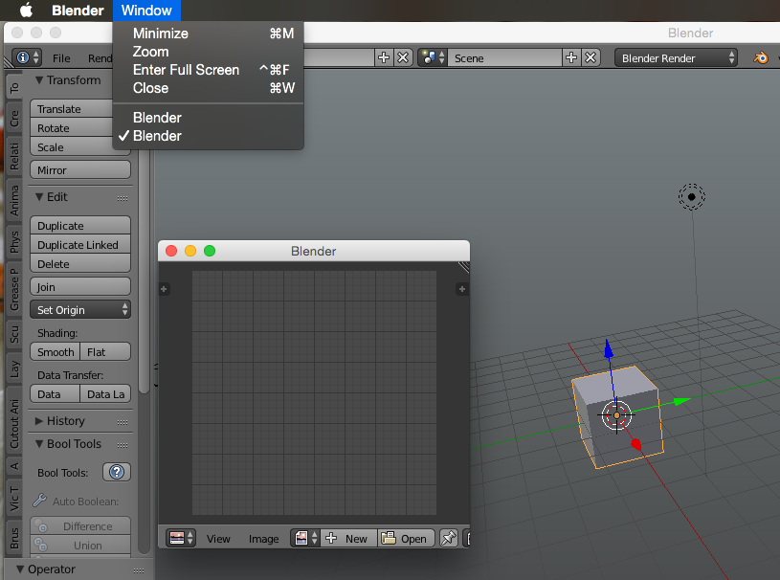Switch to the Grease P tab

[14, 289]
